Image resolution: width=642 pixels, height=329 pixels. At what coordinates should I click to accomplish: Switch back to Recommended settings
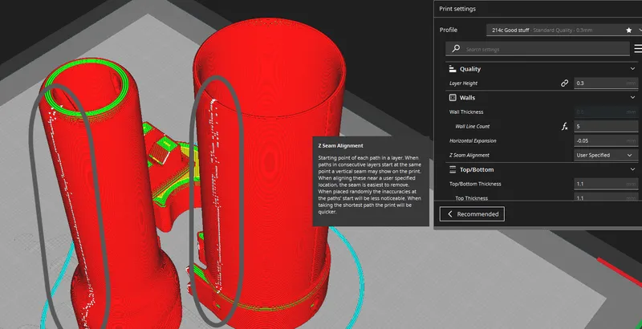(x=472, y=214)
